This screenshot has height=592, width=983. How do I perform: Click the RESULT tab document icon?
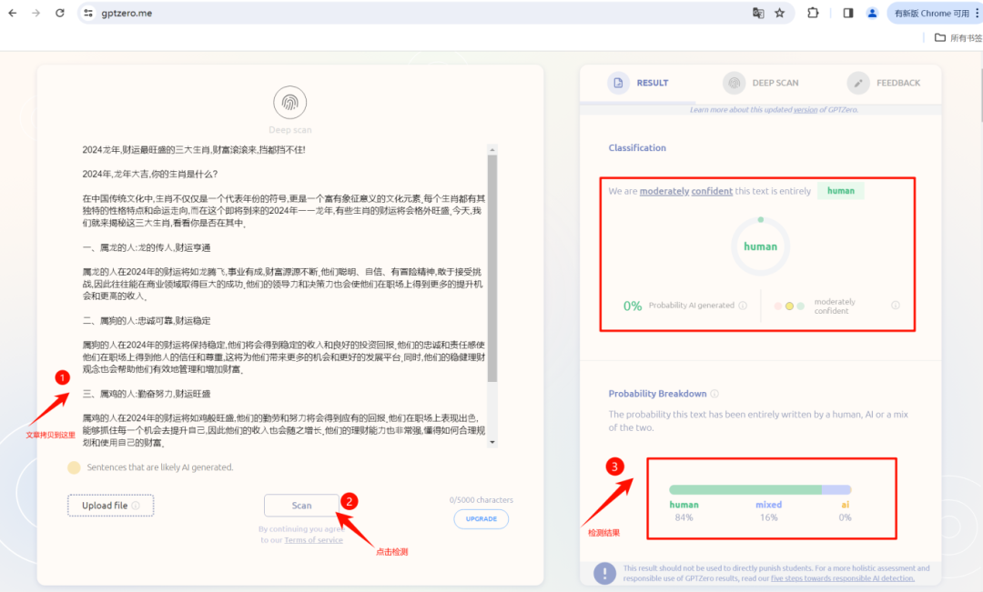618,83
